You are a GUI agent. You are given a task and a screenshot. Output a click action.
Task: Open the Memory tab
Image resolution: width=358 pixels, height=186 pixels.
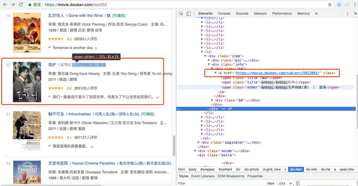point(304,13)
